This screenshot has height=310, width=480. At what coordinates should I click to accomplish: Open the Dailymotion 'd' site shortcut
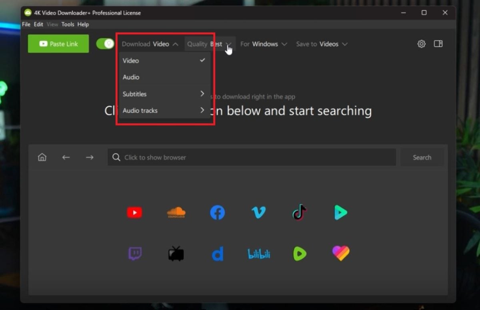218,254
